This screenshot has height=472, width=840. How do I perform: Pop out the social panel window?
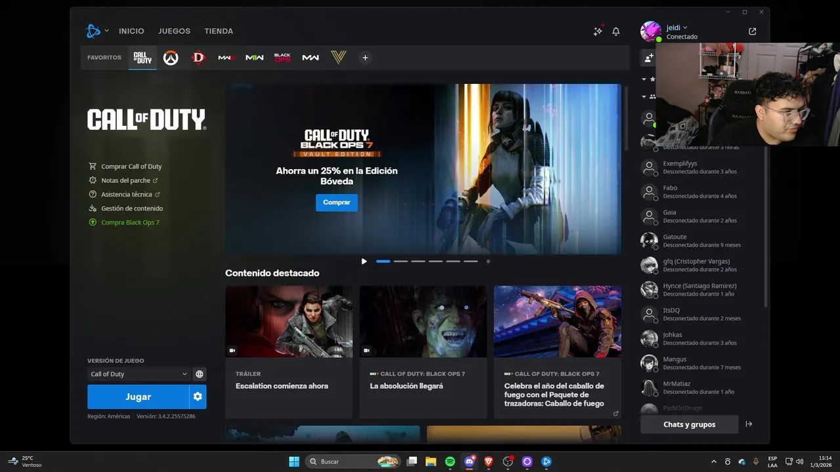coord(752,31)
